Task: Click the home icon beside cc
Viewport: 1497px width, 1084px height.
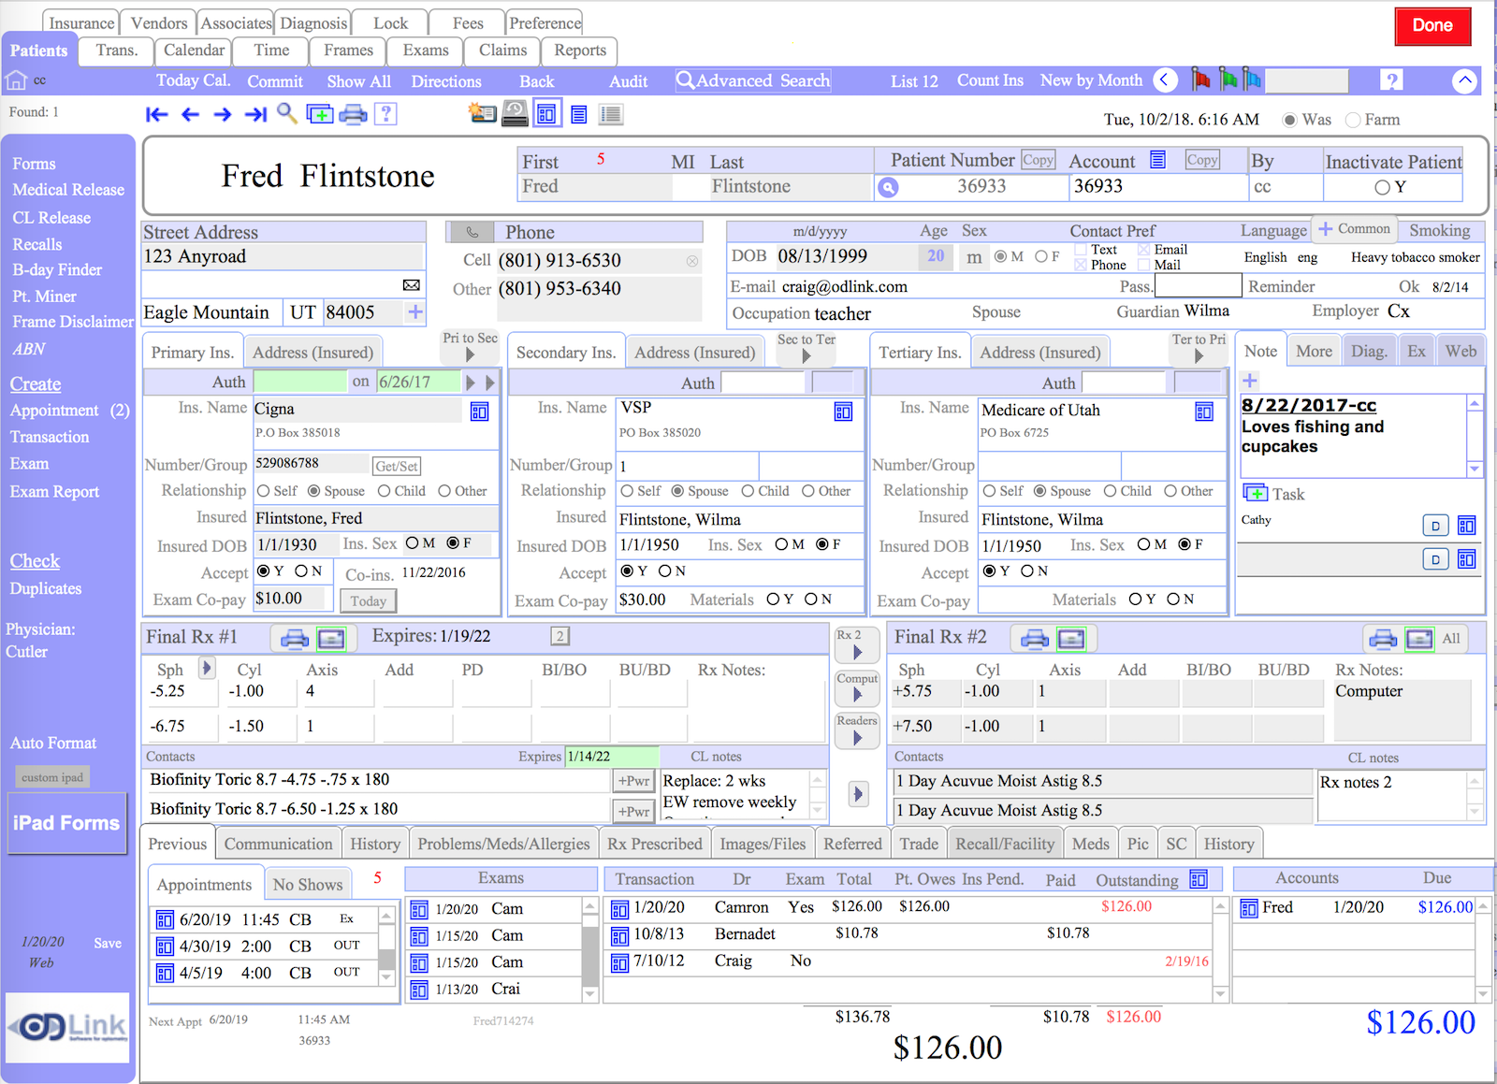Action: [x=16, y=80]
